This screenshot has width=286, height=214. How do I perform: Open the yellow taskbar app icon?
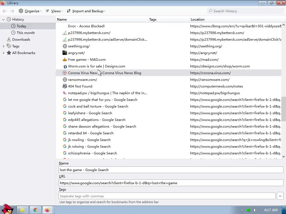tap(23, 210)
